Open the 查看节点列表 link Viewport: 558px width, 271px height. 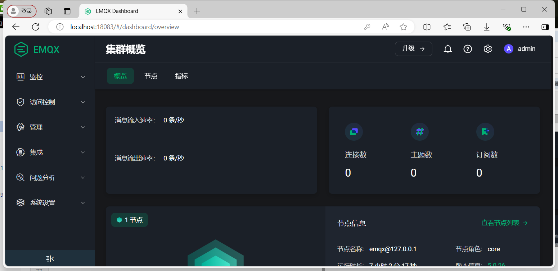coord(505,223)
